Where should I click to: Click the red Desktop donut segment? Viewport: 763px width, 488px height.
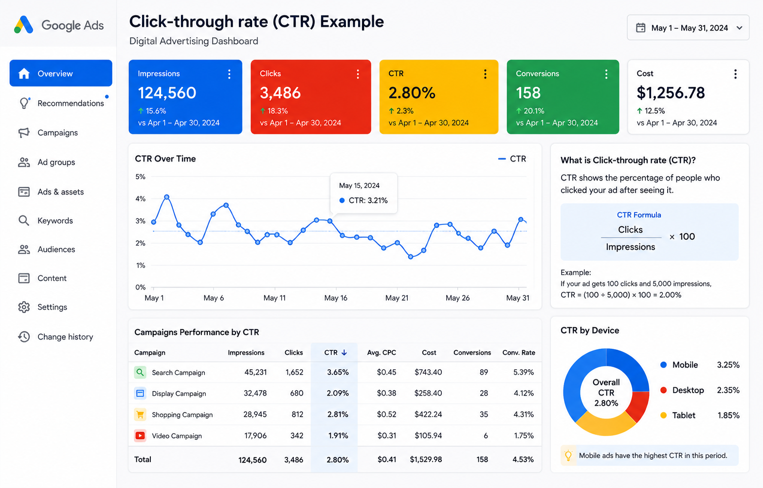(x=639, y=406)
